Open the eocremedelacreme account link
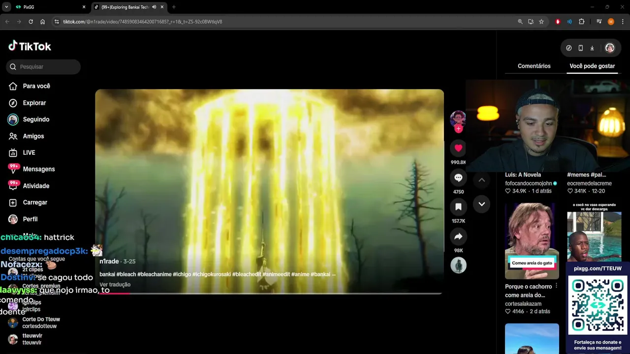630x354 pixels. click(x=589, y=183)
